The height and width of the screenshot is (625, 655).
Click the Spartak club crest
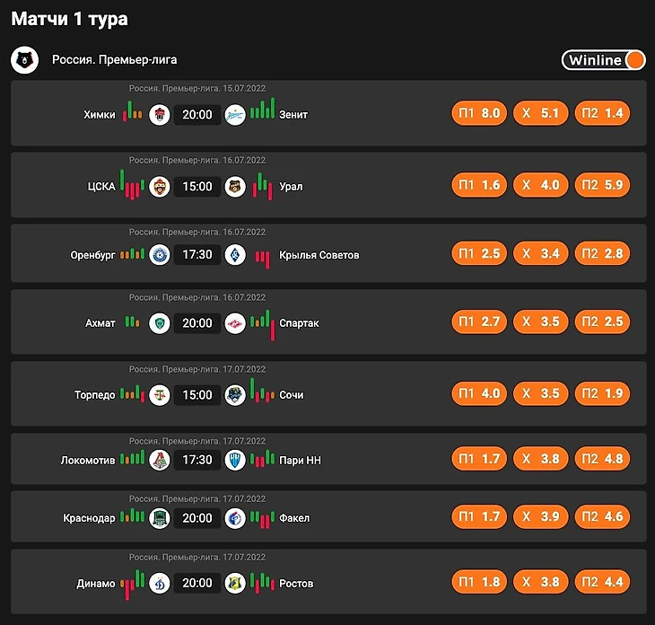(x=235, y=323)
